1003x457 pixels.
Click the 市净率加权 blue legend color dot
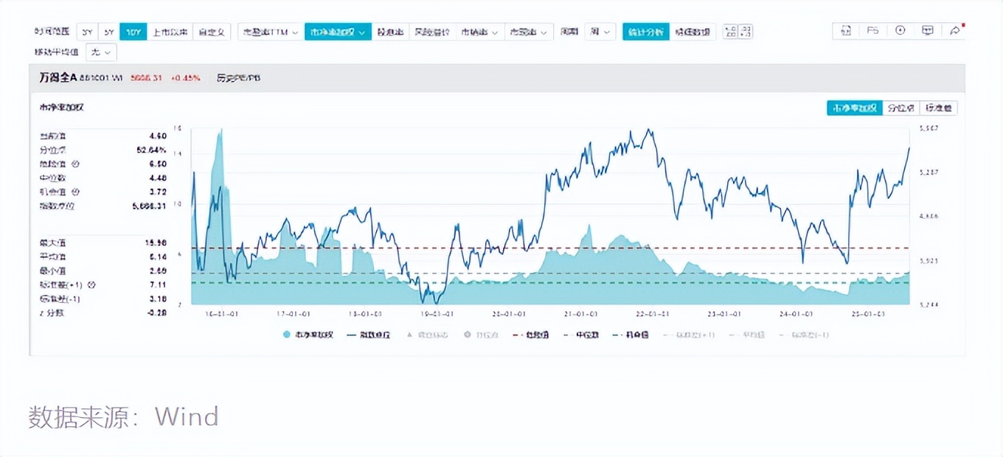[x=286, y=335]
